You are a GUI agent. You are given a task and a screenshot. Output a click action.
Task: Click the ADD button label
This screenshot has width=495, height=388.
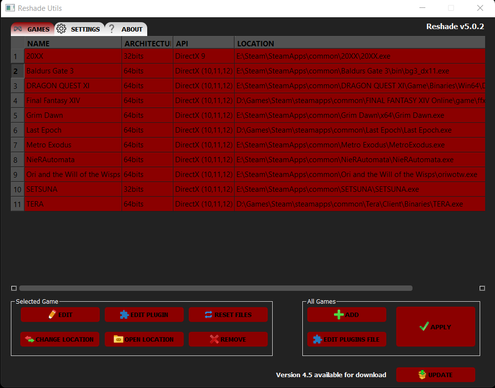[352, 315]
